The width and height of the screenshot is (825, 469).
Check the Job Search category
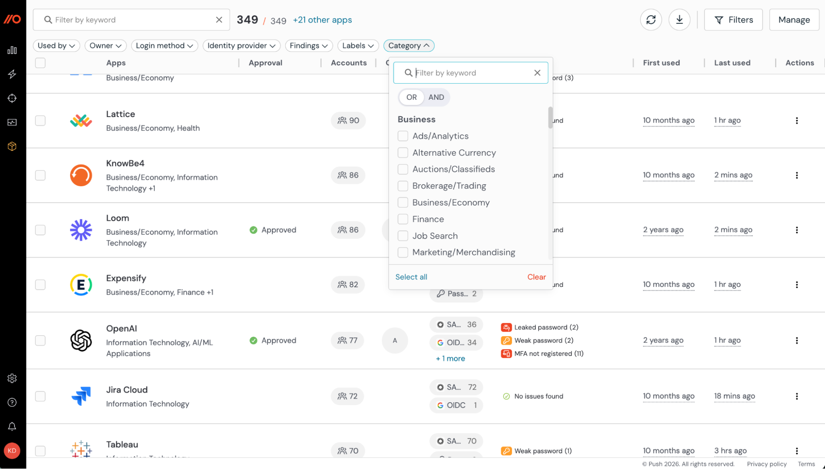403,236
